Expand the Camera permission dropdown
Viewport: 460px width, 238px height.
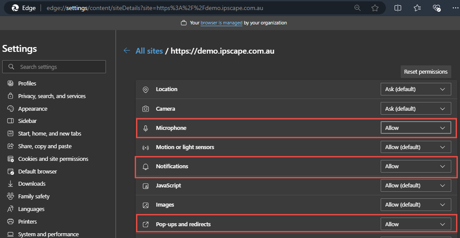[x=416, y=109]
